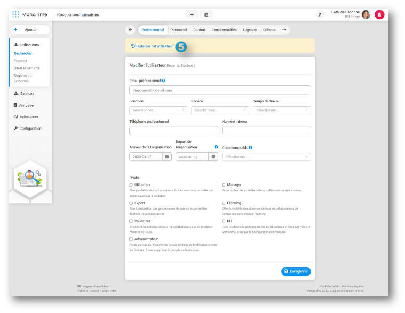Open Registre du personnel link
Image resolution: width=405 pixels, height=313 pixels.
coord(23,78)
